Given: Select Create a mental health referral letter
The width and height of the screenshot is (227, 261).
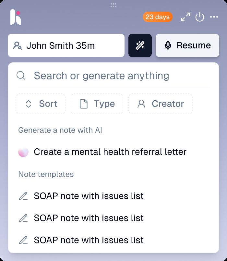Looking at the screenshot, I should (110, 152).
